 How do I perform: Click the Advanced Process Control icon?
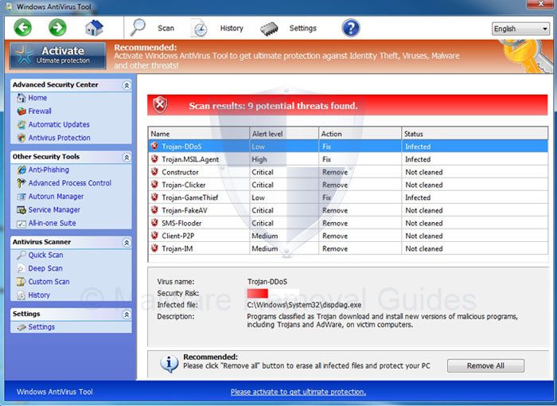[21, 183]
